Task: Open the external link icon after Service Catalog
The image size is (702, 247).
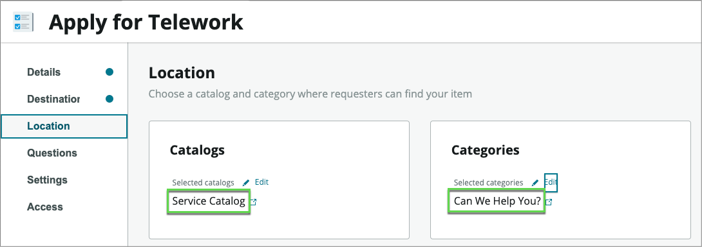Action: click(253, 202)
